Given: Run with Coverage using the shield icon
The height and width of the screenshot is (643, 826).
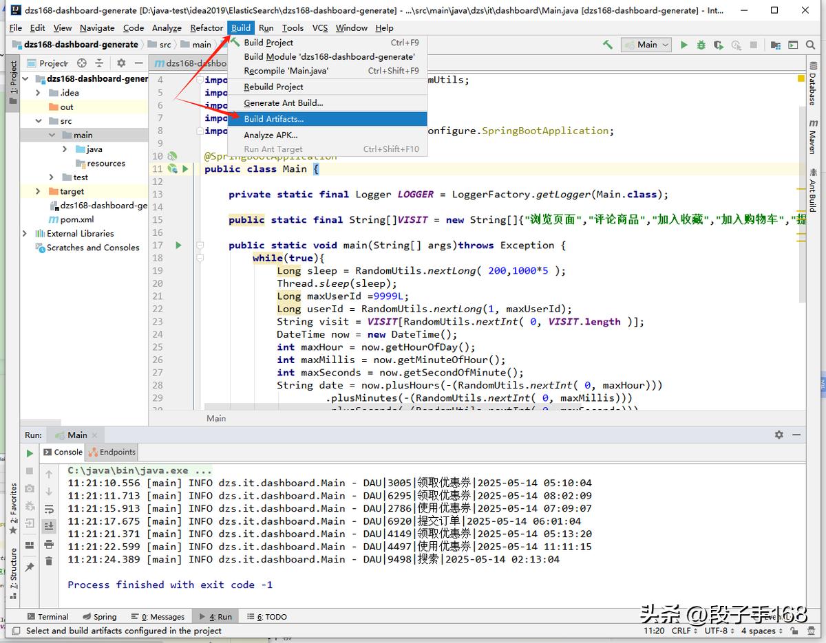Looking at the screenshot, I should tap(719, 45).
